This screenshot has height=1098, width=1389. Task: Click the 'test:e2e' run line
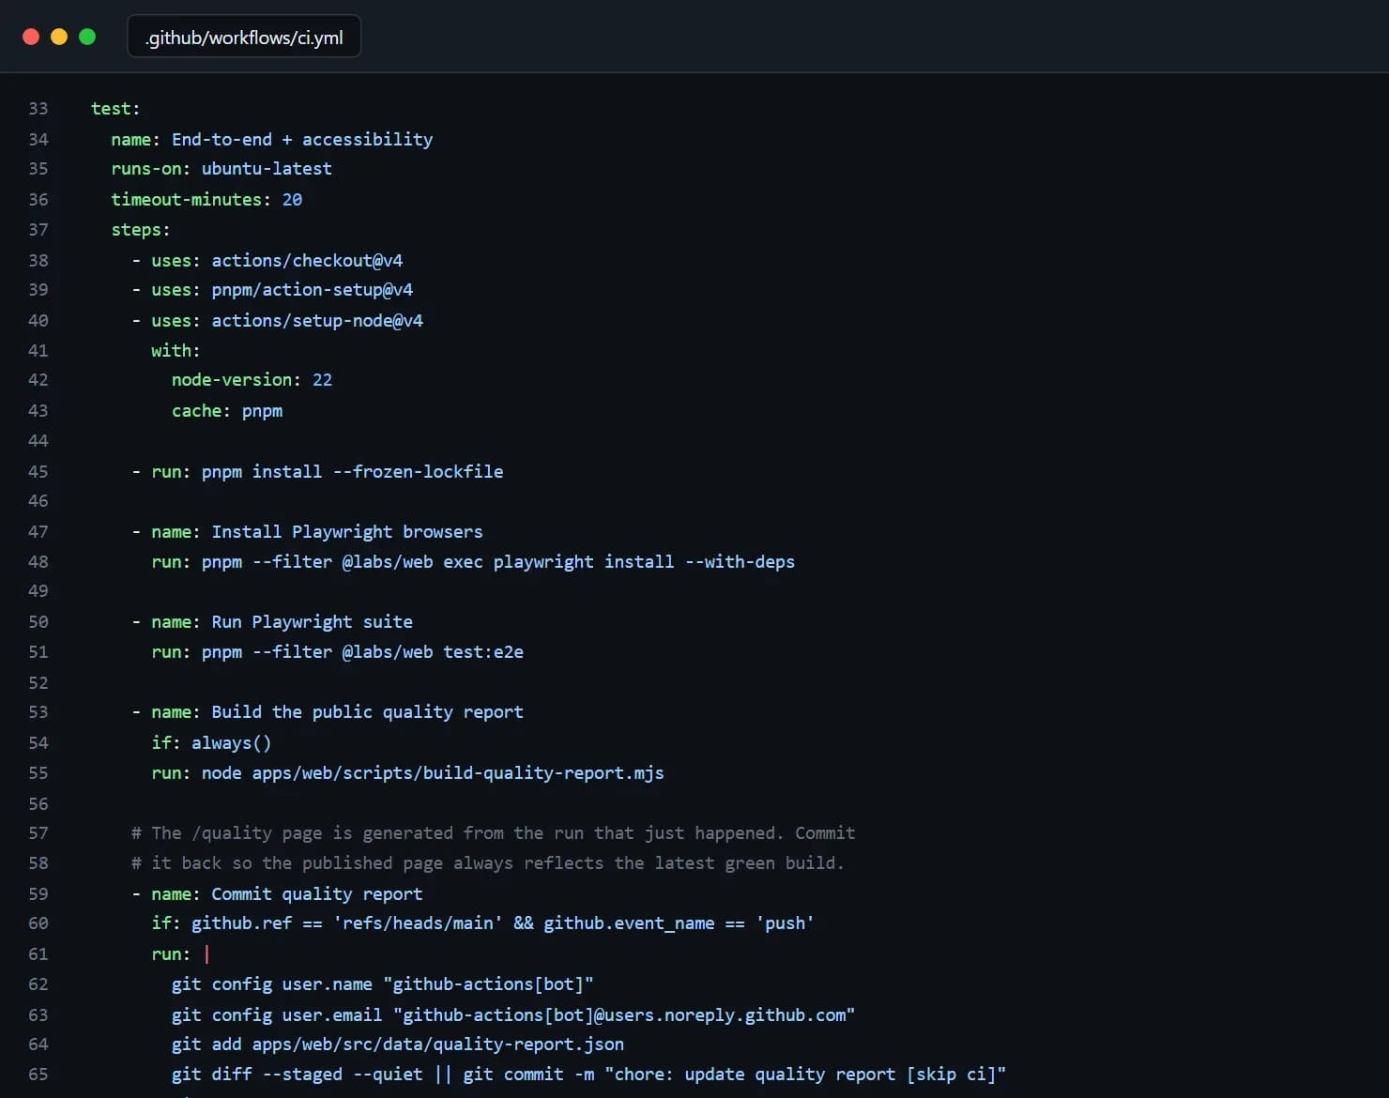click(338, 652)
